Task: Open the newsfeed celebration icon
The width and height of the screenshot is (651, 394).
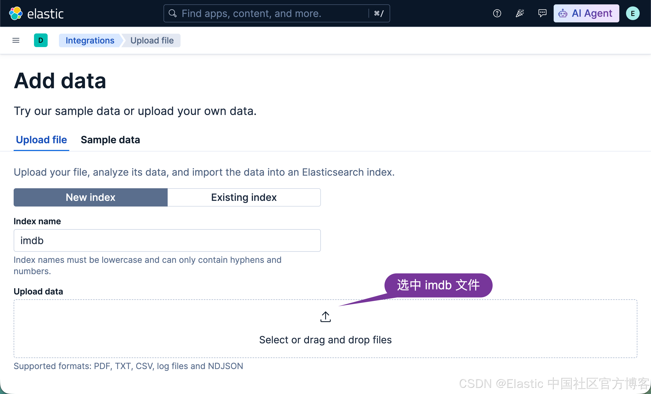Action: pos(520,13)
